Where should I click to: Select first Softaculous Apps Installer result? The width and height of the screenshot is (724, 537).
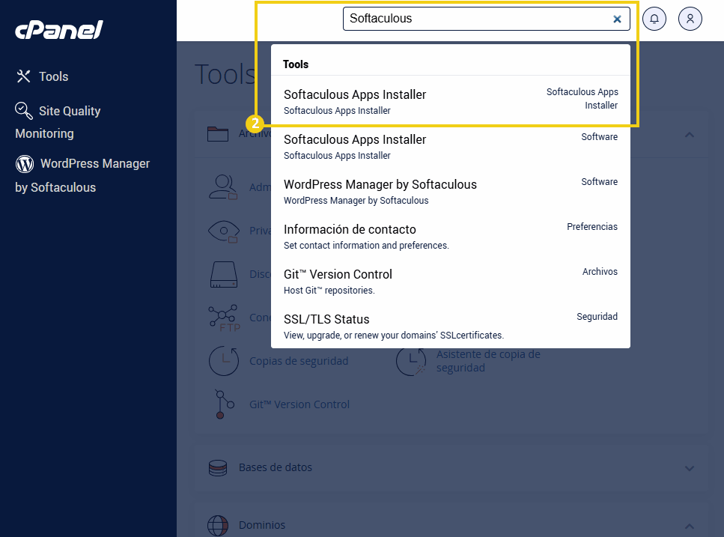(x=450, y=101)
